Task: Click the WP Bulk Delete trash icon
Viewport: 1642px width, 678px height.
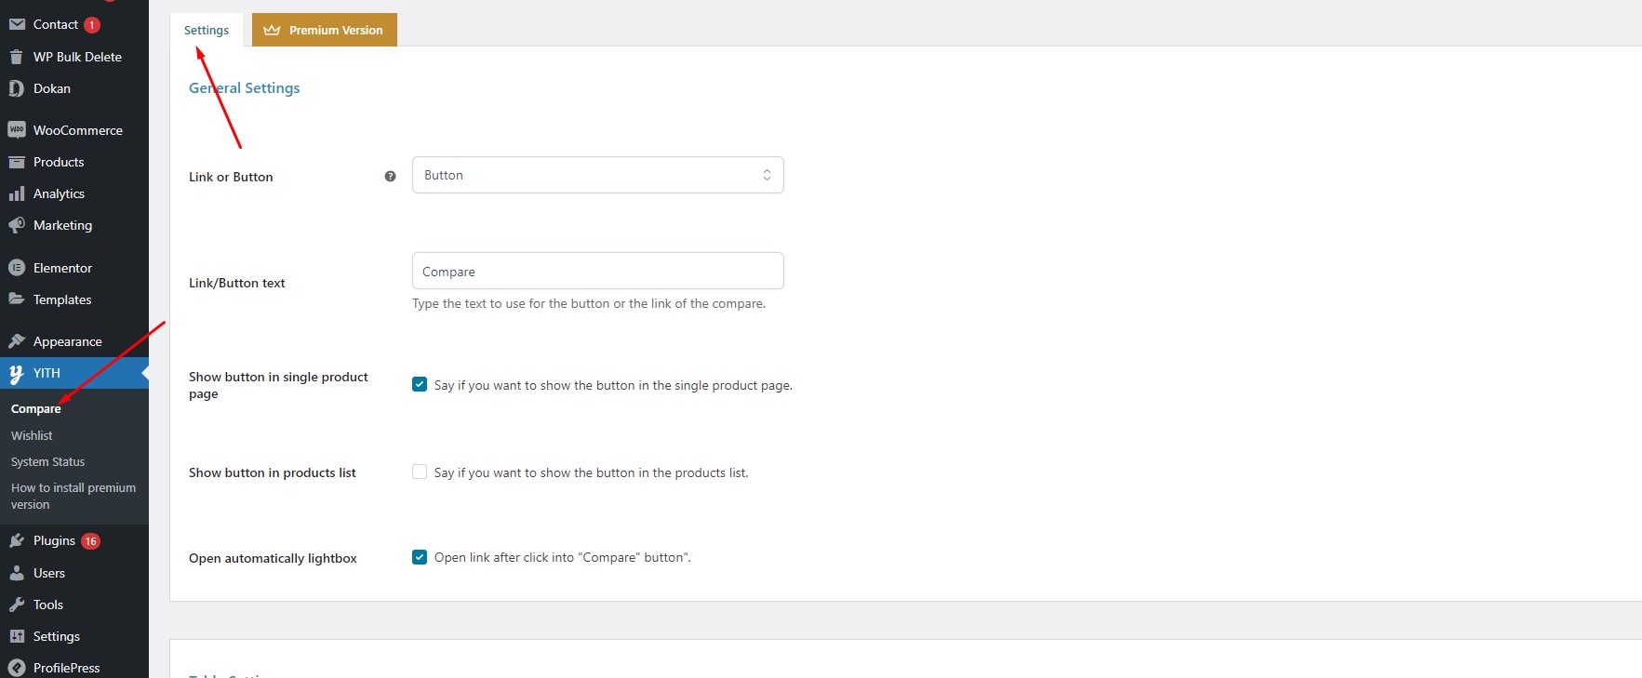Action: point(17,57)
